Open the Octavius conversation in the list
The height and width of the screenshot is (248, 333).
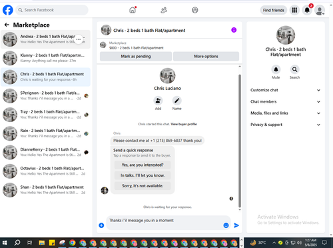pos(45,171)
